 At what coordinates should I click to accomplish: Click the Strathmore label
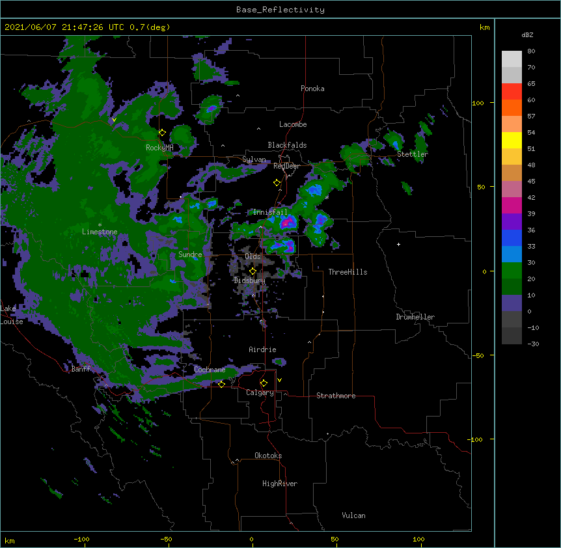(x=336, y=396)
